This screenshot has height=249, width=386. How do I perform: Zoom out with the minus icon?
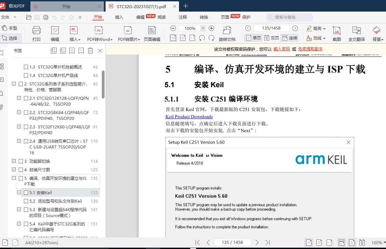tap(173, 28)
